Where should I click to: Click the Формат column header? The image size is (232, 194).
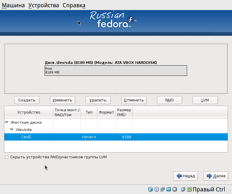click(x=106, y=112)
